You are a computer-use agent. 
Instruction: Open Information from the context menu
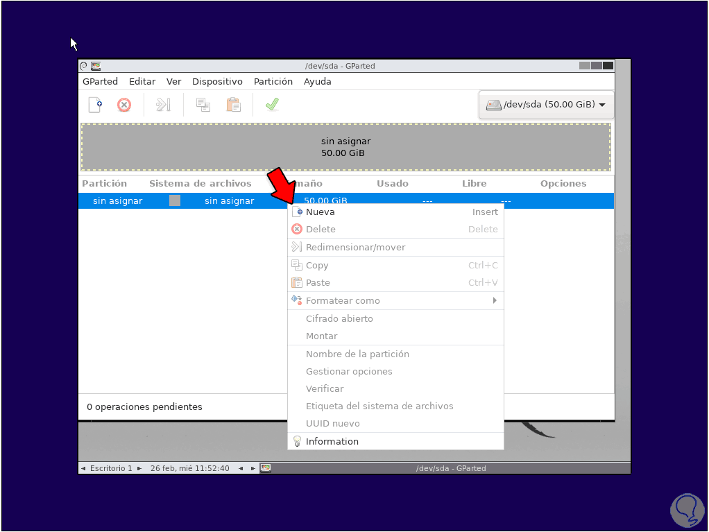tap(395, 441)
